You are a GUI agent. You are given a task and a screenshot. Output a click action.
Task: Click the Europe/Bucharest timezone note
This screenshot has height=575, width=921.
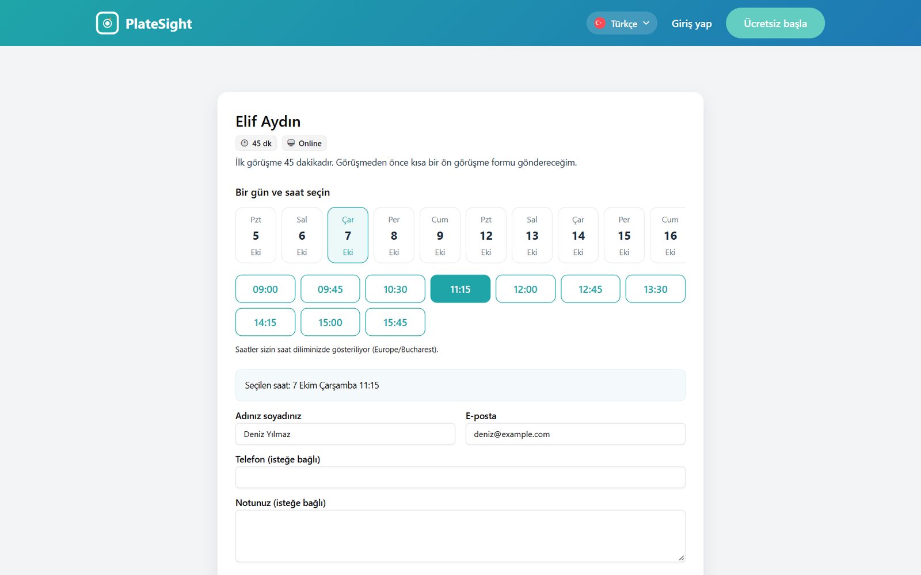click(337, 350)
